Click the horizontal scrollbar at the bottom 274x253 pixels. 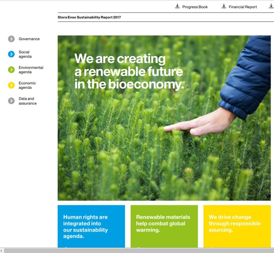(137, 251)
